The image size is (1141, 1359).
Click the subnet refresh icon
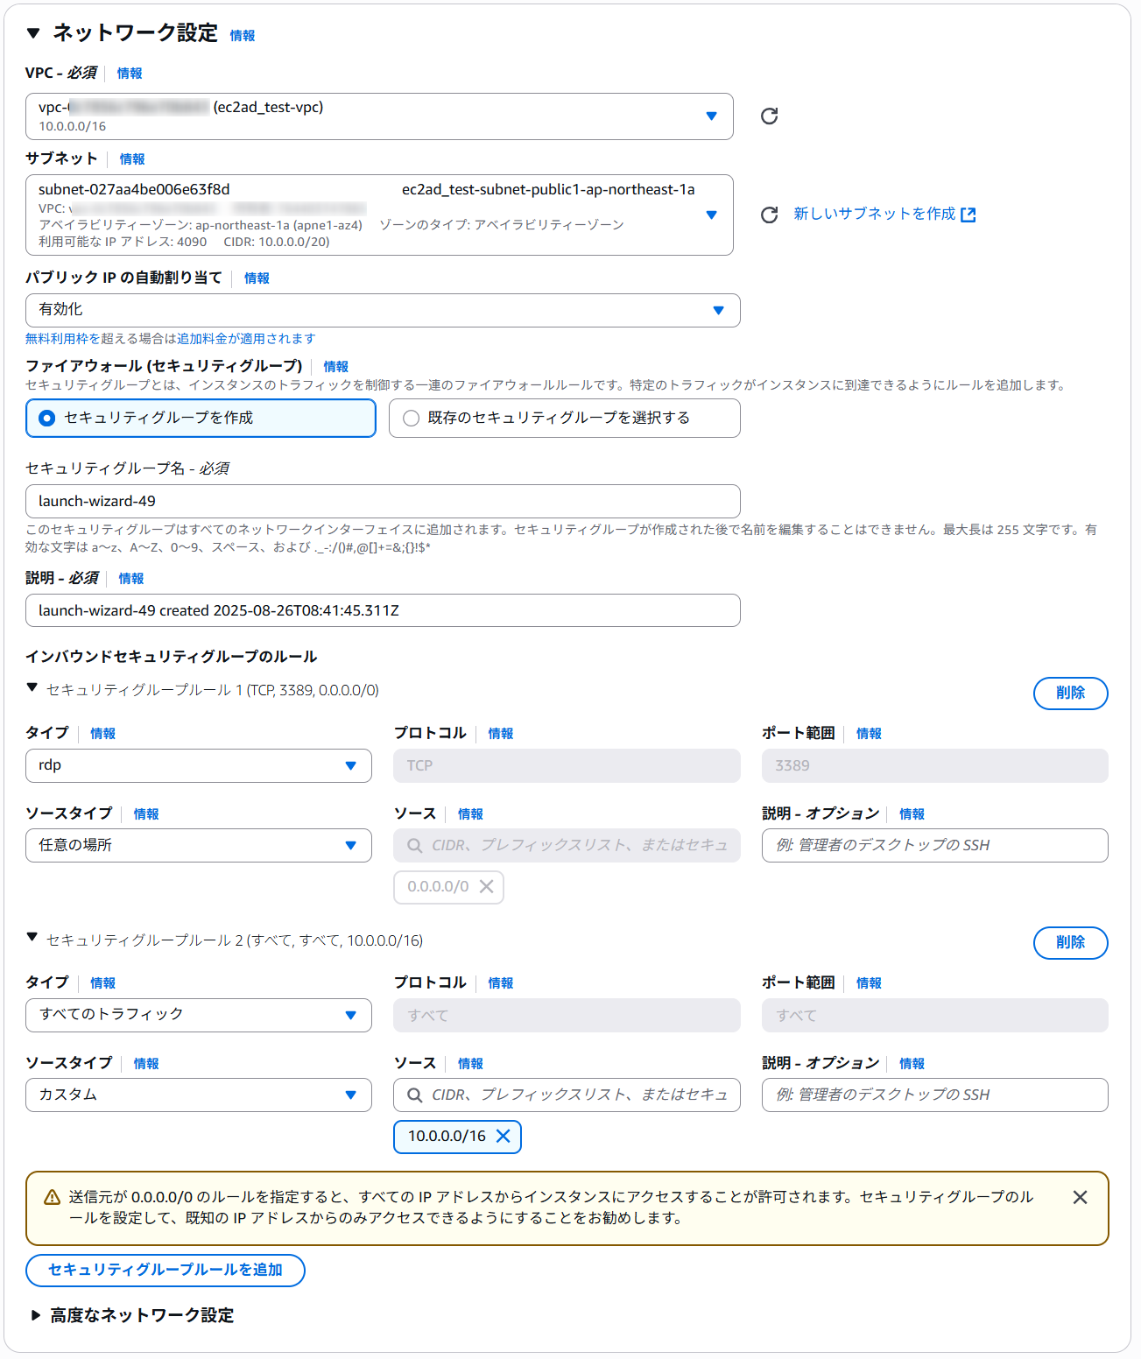[x=769, y=215]
